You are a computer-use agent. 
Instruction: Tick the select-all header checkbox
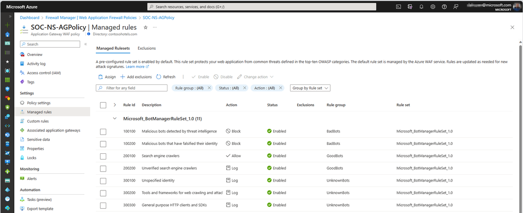[103, 105]
